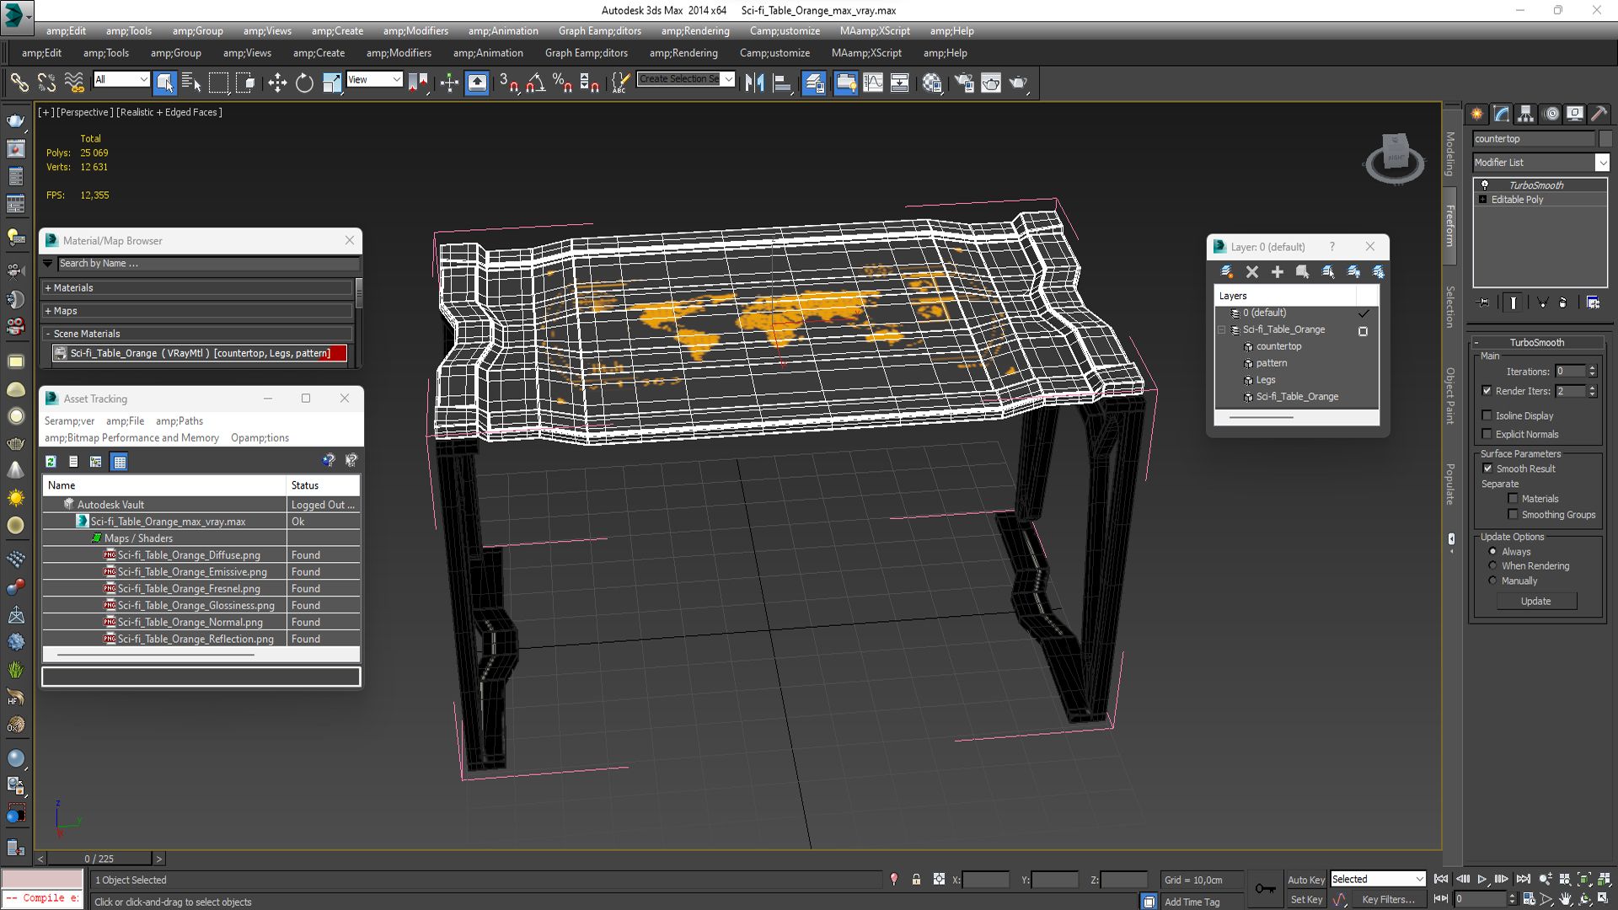The width and height of the screenshot is (1618, 910).
Task: Click the ViewCube in viewport
Action: tap(1395, 158)
